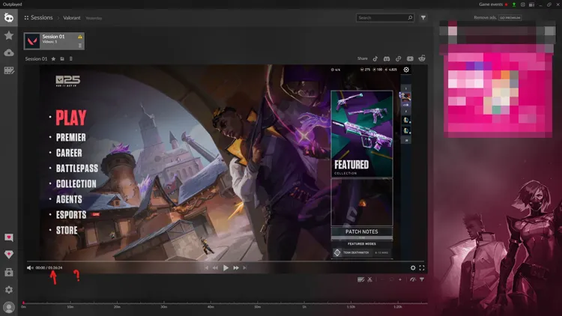Screen dimensions: 562x316
Task: Go to Sessions breadcrumb
Action: click(x=41, y=17)
